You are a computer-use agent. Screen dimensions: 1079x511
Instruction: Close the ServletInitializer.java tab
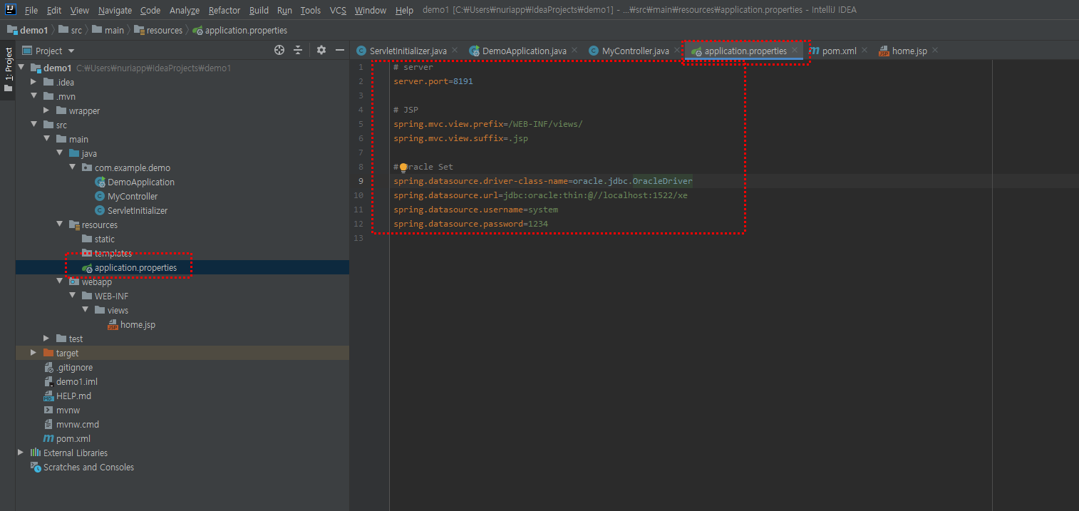click(454, 51)
